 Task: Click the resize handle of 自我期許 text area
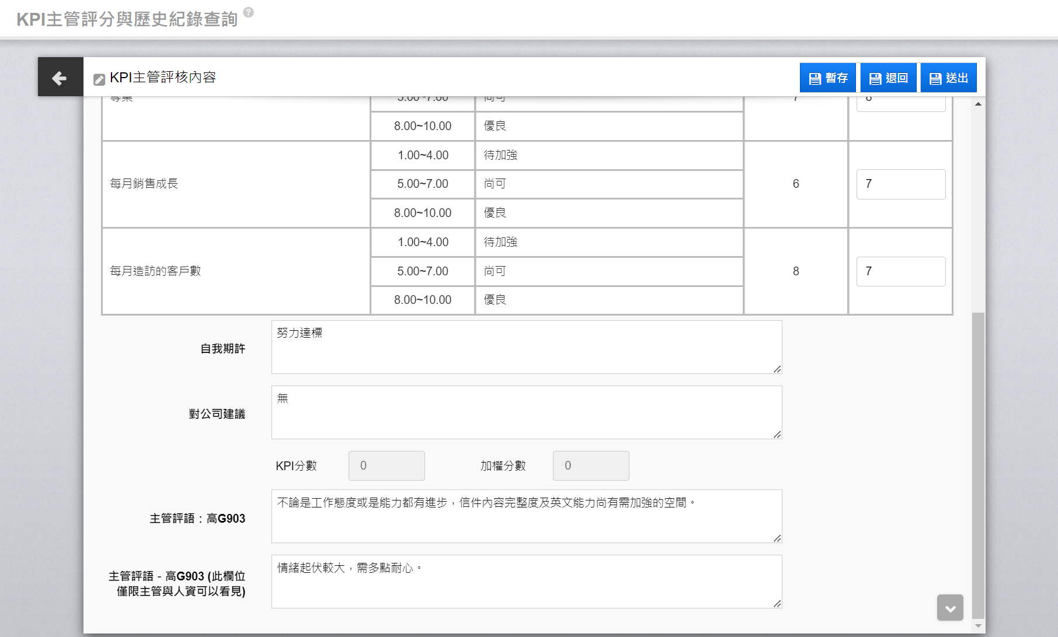(777, 369)
